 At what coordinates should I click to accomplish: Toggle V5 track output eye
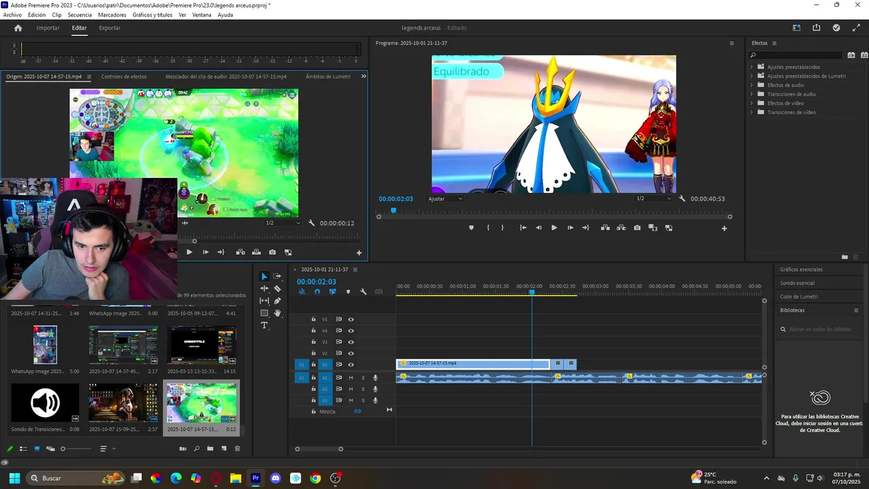pyautogui.click(x=351, y=319)
